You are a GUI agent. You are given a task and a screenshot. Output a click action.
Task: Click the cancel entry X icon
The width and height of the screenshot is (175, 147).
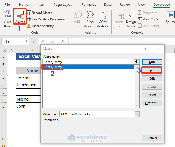click(43, 41)
